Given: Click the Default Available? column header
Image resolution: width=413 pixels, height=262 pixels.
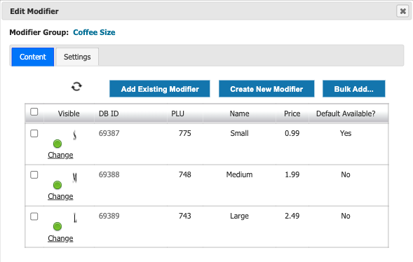Looking at the screenshot, I should point(346,113).
